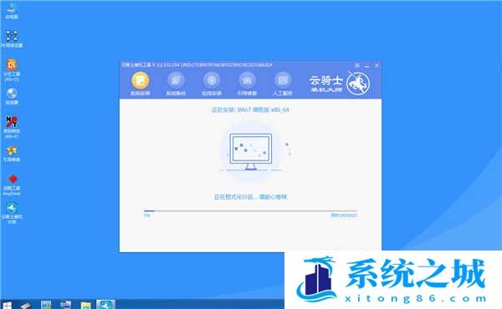502x309 pixels.
Task: Open the 云骑士装机大师 desktop icon
Action: coord(12,213)
